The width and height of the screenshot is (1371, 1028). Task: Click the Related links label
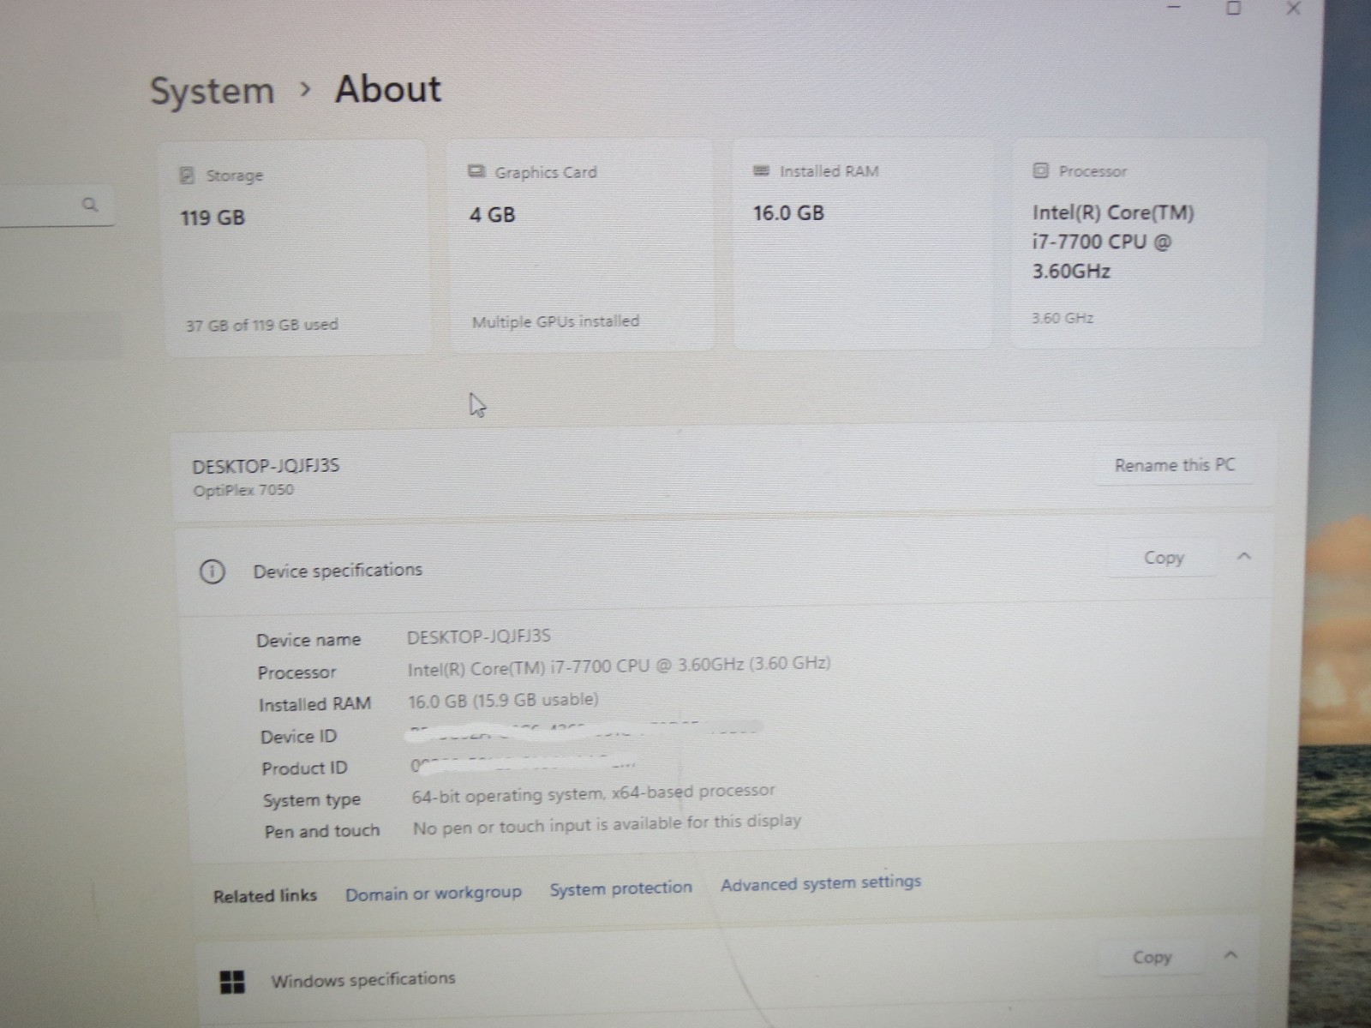click(265, 896)
